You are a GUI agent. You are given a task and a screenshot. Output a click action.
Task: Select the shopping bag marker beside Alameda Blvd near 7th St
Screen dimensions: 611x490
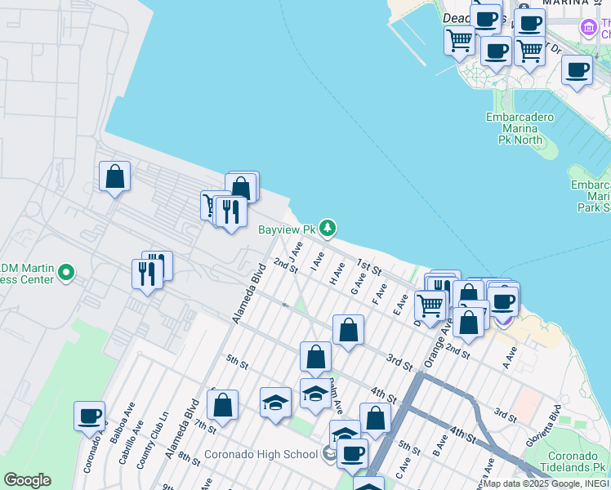point(222,405)
